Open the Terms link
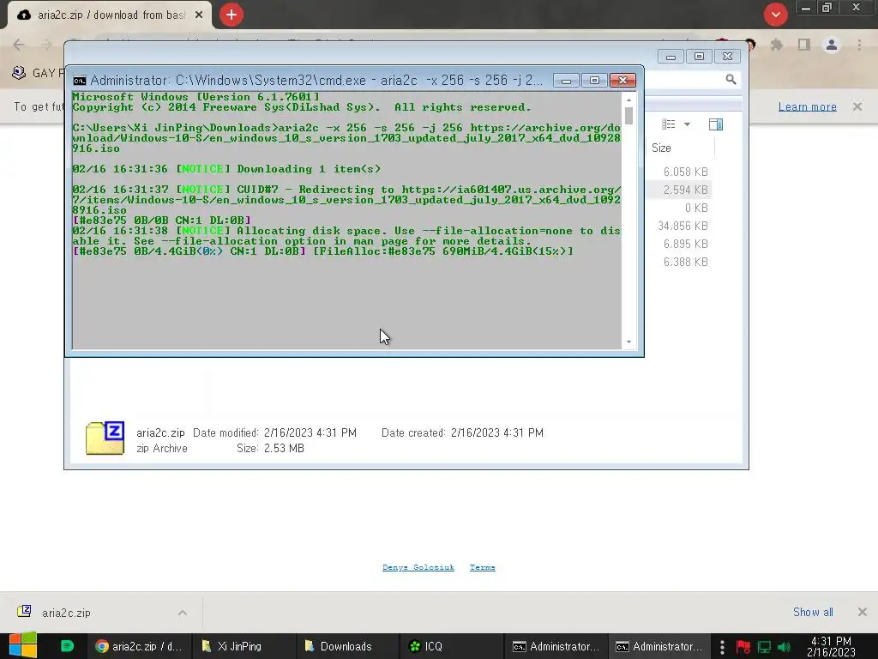This screenshot has height=659, width=878. 482,568
